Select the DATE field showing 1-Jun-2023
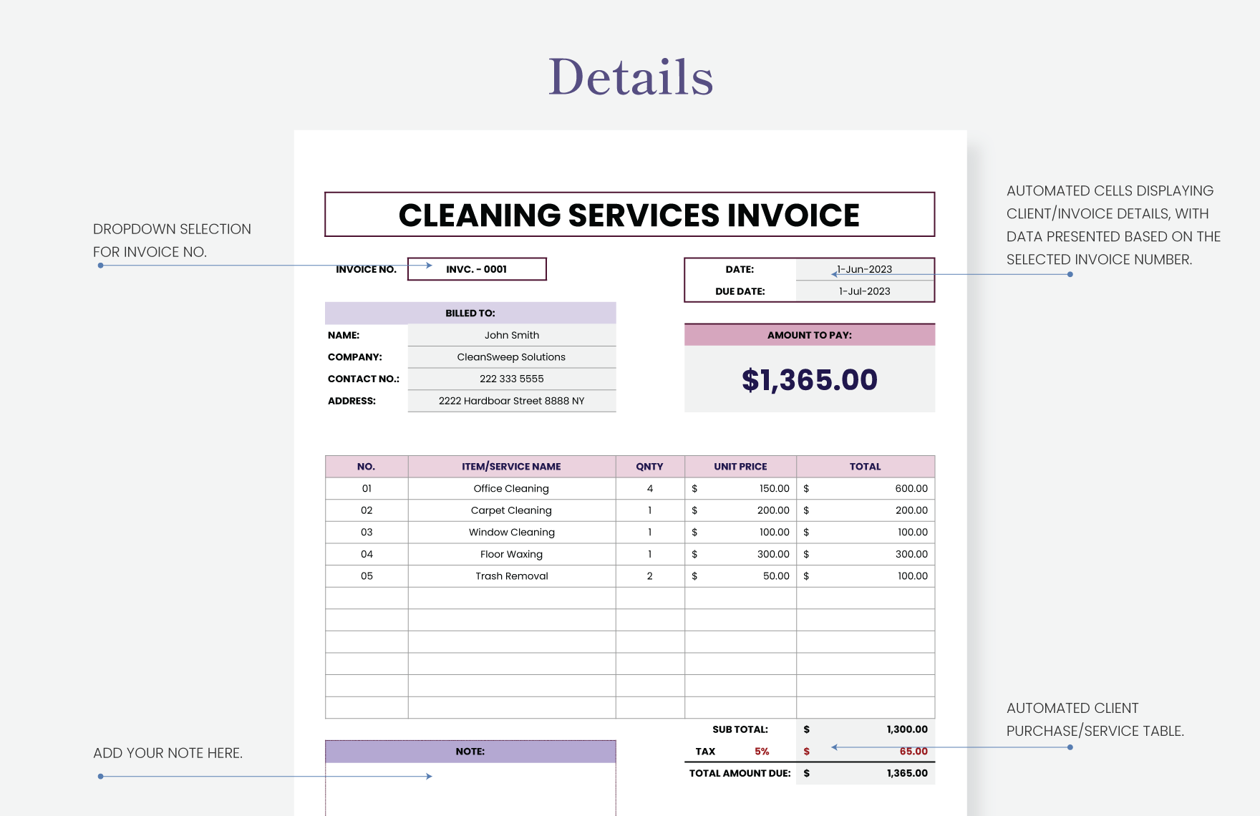This screenshot has height=816, width=1260. click(864, 269)
